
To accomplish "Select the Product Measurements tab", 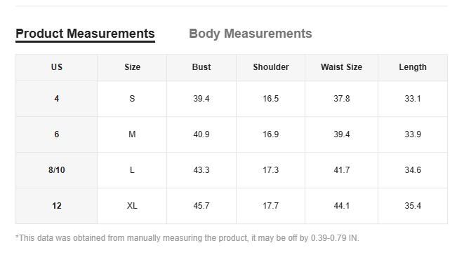I will tap(85, 34).
